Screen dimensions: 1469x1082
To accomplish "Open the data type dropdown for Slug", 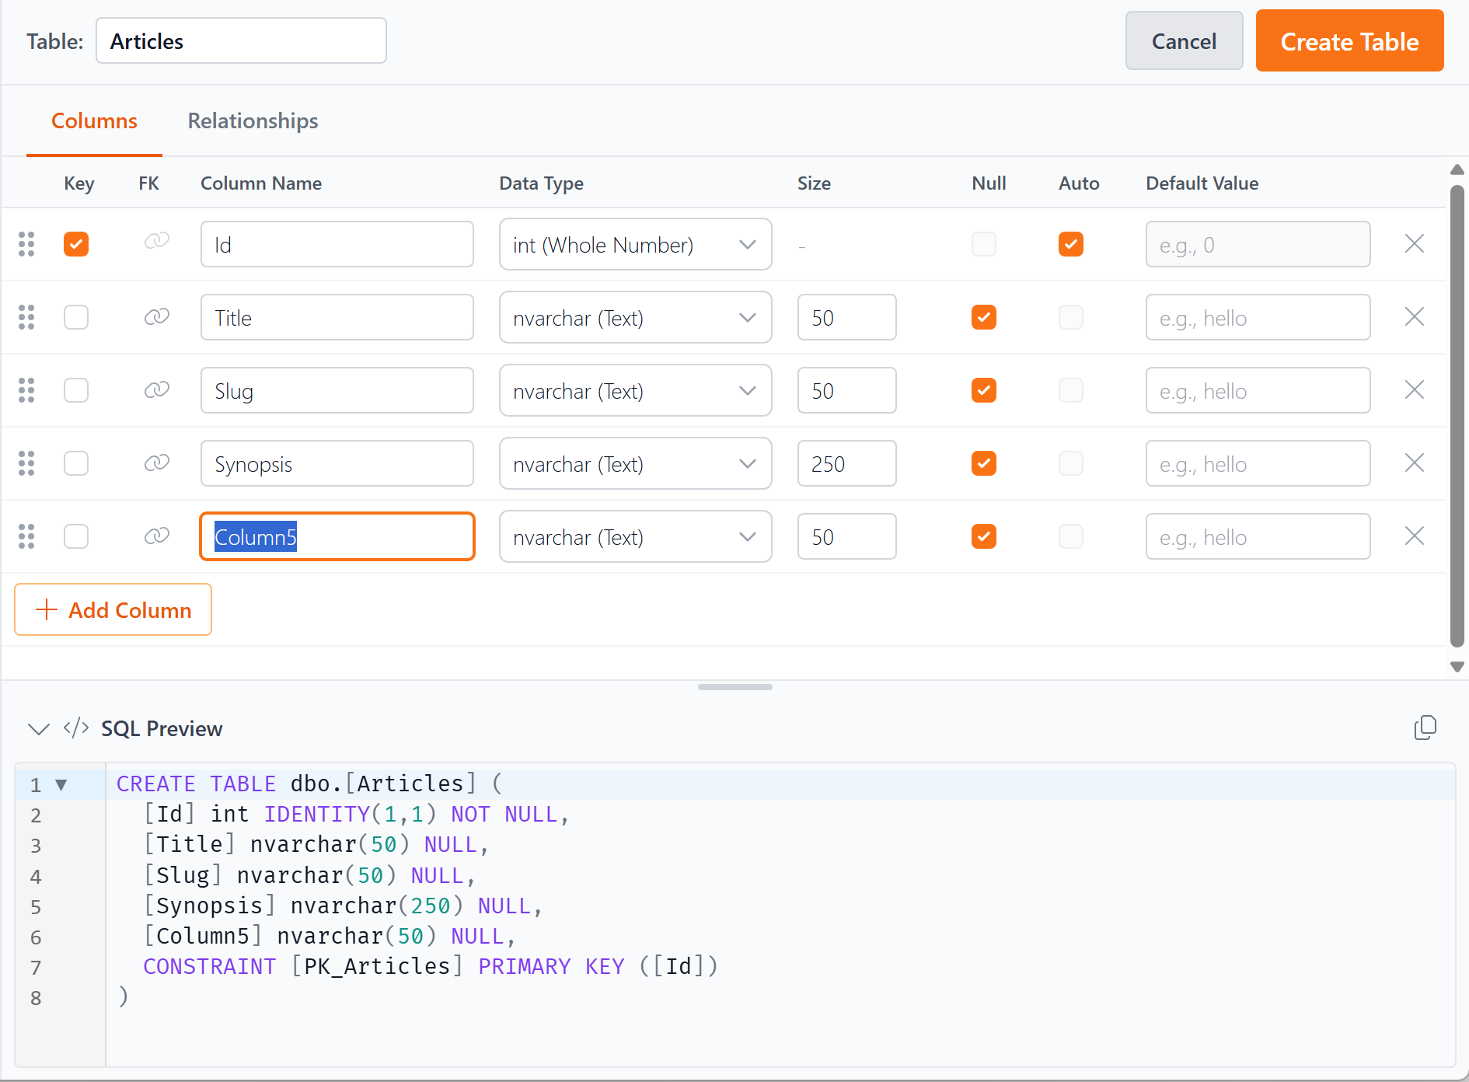I will [x=636, y=390].
